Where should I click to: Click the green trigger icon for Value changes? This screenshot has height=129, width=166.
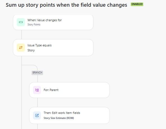click(21, 22)
